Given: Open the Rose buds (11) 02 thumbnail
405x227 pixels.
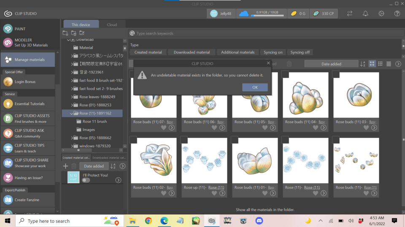Looking at the screenshot, I should point(154,160).
